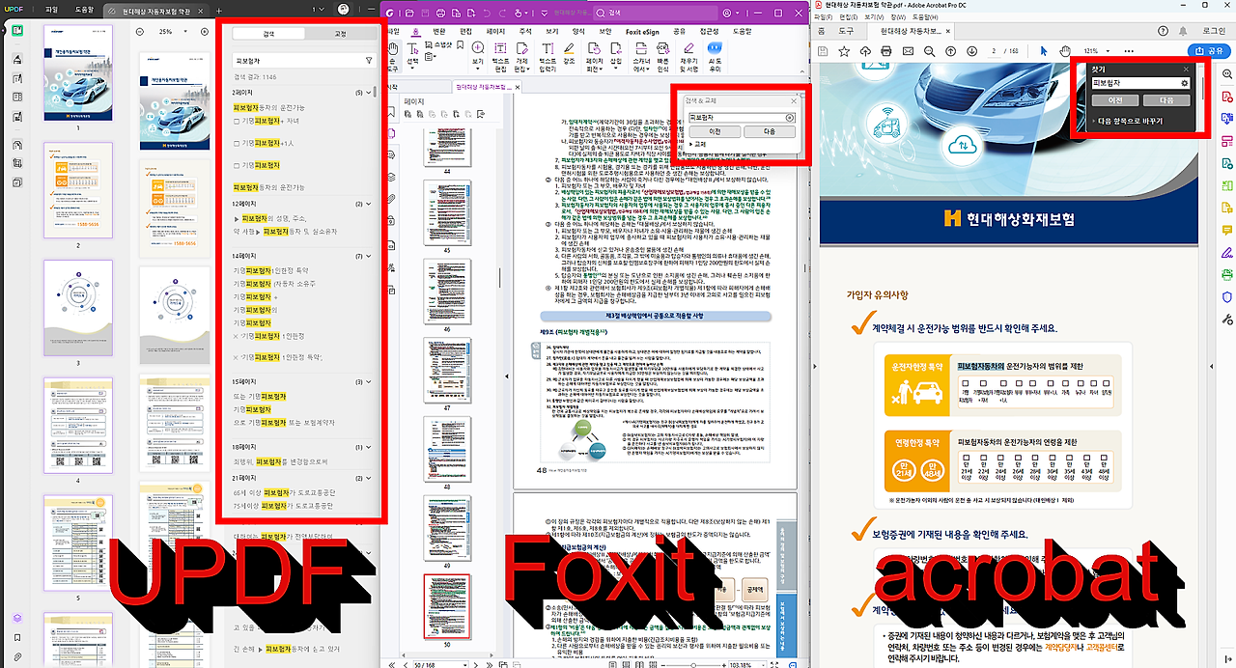
Task: Tick checkbox beside '기명피보험자+ 자녀' result
Action: pyautogui.click(x=239, y=123)
